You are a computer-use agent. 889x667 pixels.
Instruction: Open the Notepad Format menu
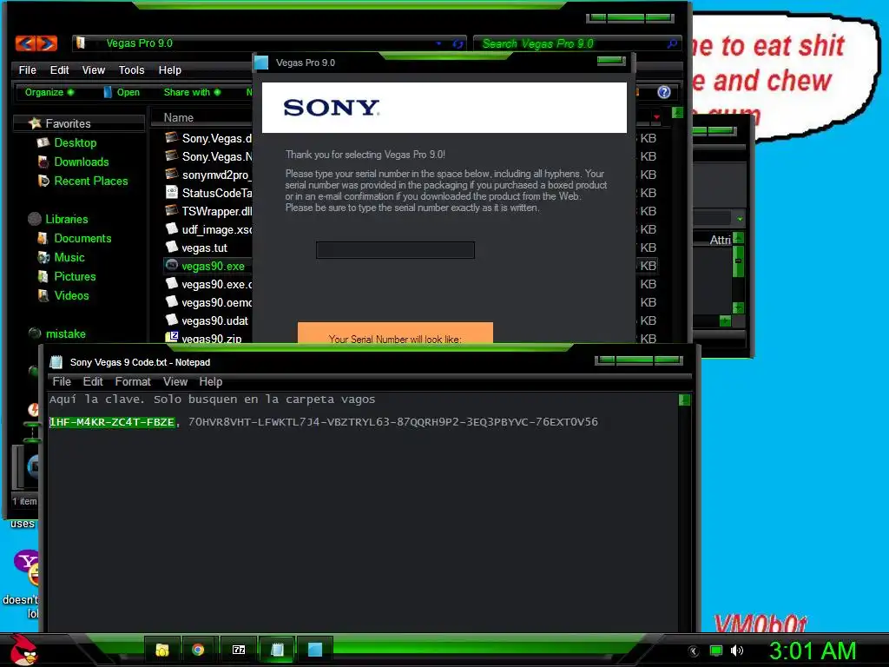133,382
